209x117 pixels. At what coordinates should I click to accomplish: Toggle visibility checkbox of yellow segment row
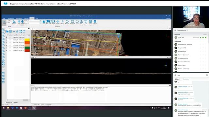10,40
